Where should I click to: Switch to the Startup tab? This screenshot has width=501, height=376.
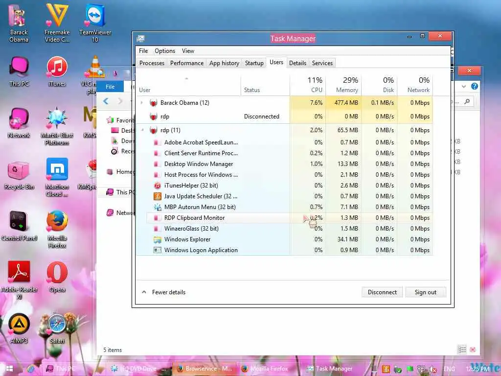click(254, 63)
